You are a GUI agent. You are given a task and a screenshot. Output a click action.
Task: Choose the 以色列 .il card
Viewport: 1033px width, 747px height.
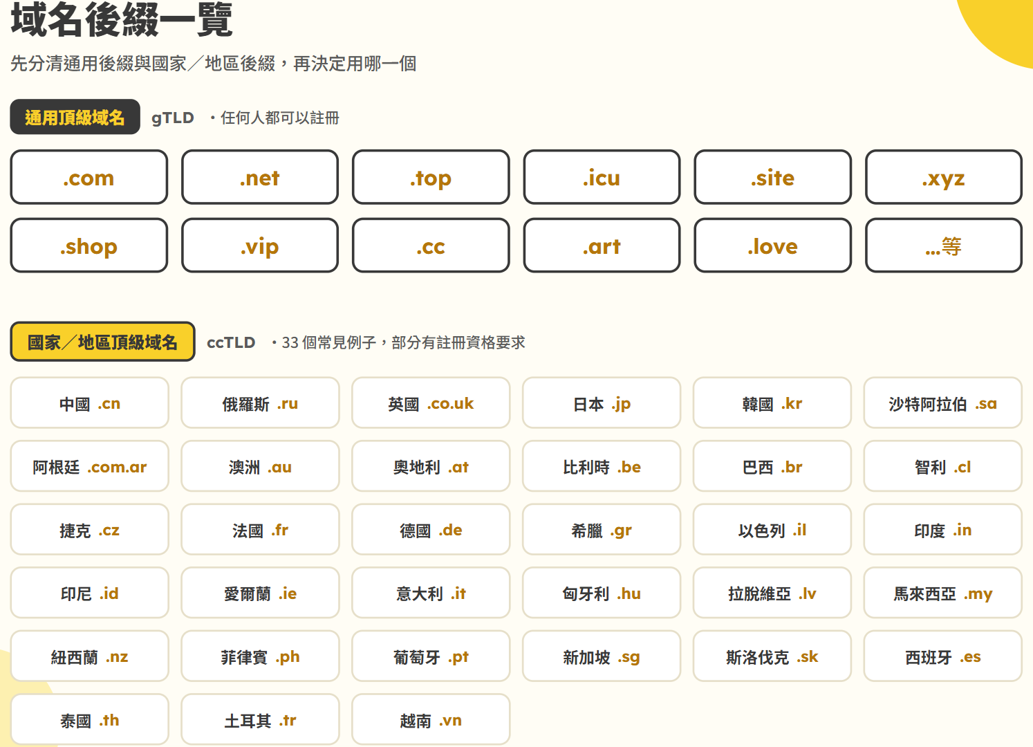tap(772, 529)
